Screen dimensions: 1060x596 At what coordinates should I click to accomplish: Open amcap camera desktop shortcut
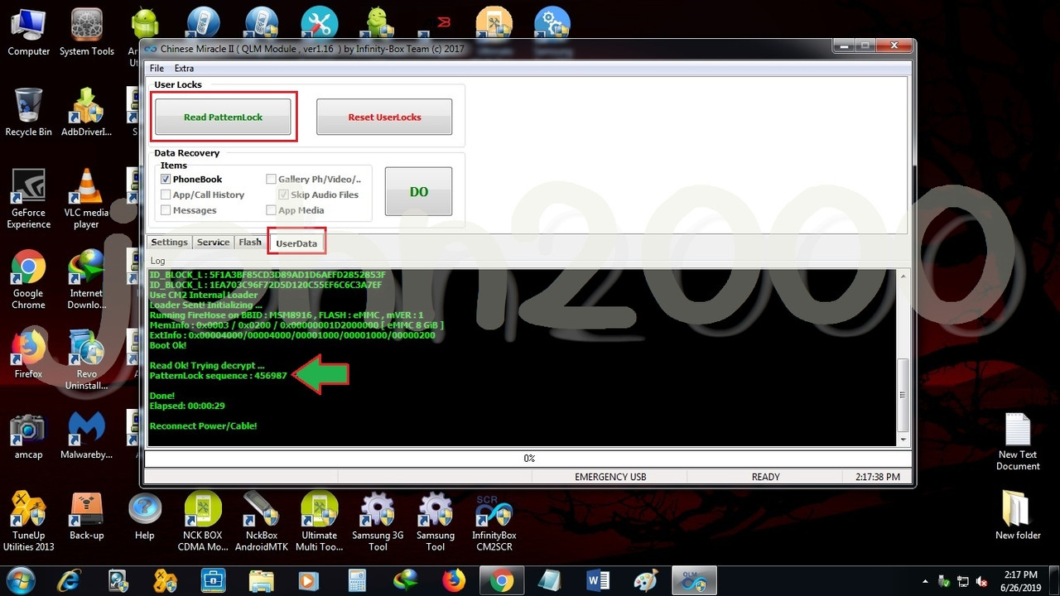[28, 436]
